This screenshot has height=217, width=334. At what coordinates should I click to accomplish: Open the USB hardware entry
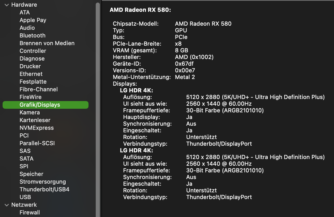25,197
